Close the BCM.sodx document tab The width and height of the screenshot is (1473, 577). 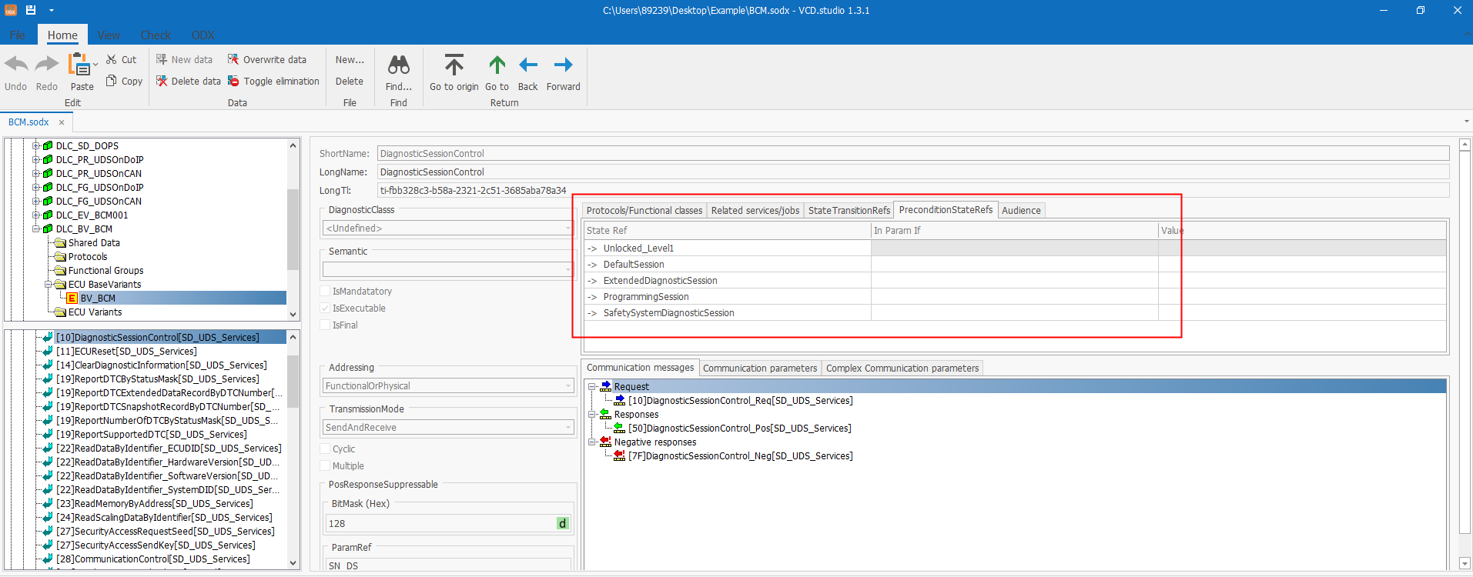click(62, 122)
